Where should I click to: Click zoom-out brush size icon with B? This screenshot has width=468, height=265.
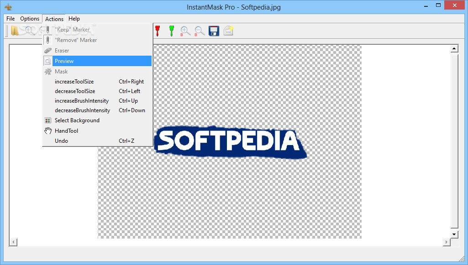[x=200, y=31]
